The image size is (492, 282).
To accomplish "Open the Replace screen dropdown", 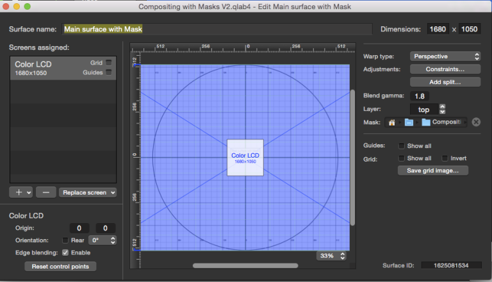I will [x=87, y=192].
